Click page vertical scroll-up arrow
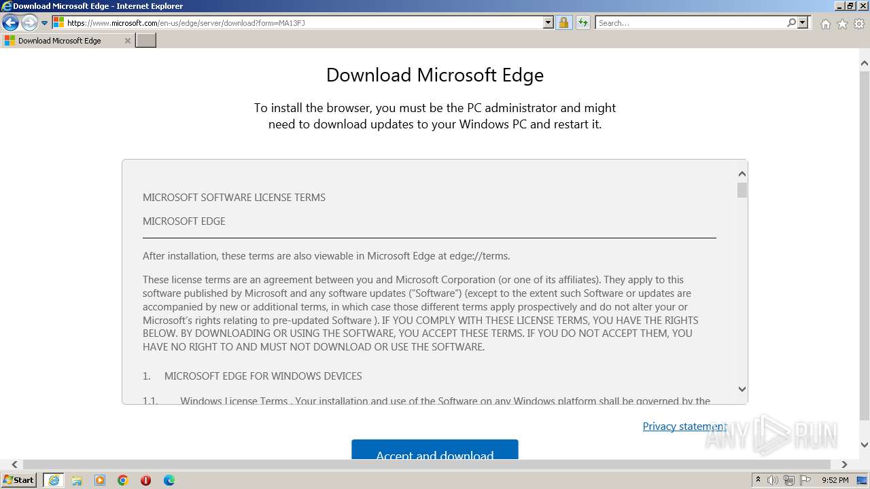 tap(865, 64)
